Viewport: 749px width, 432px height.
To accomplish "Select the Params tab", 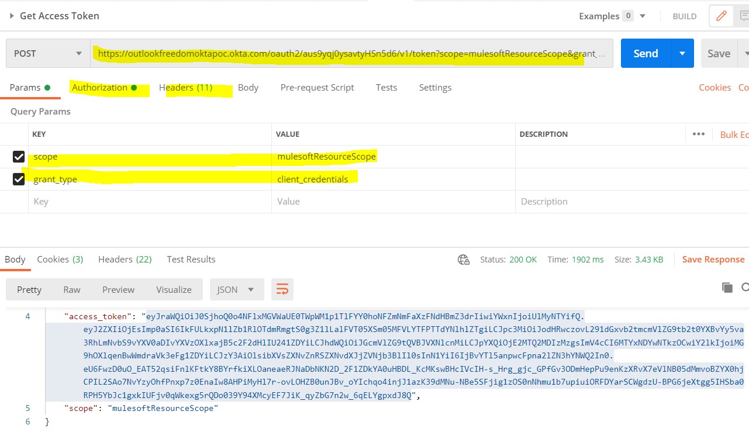I will pyautogui.click(x=30, y=88).
